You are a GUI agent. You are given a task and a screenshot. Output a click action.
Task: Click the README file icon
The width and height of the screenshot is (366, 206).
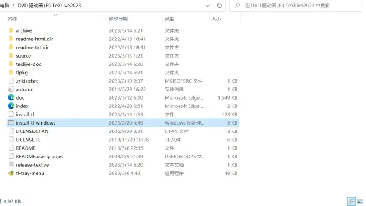[11, 148]
